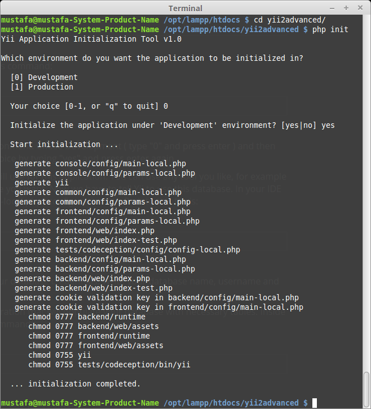Click the '[1] Production' option line
The image size is (371, 409).
42,87
